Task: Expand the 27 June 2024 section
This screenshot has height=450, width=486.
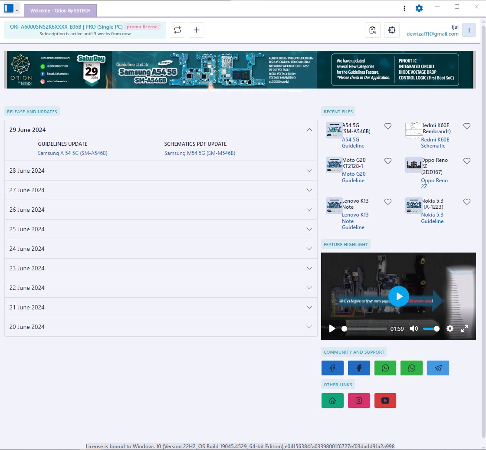Action: pyautogui.click(x=161, y=190)
